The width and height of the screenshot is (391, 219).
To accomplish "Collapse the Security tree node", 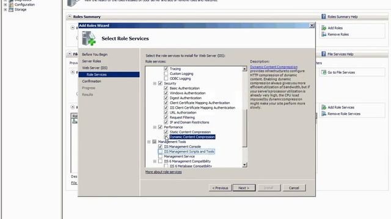I will (x=155, y=83).
